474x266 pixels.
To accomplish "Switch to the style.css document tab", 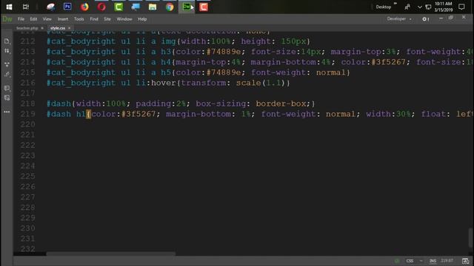I will click(x=58, y=28).
